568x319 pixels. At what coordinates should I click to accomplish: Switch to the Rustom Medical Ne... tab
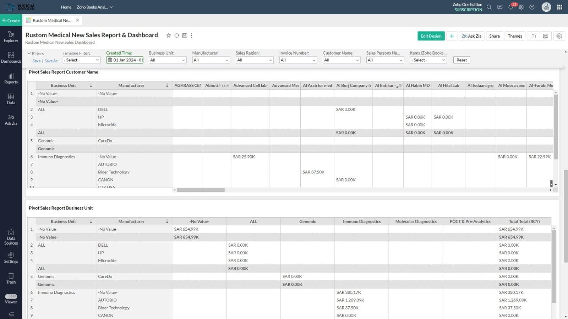click(52, 20)
